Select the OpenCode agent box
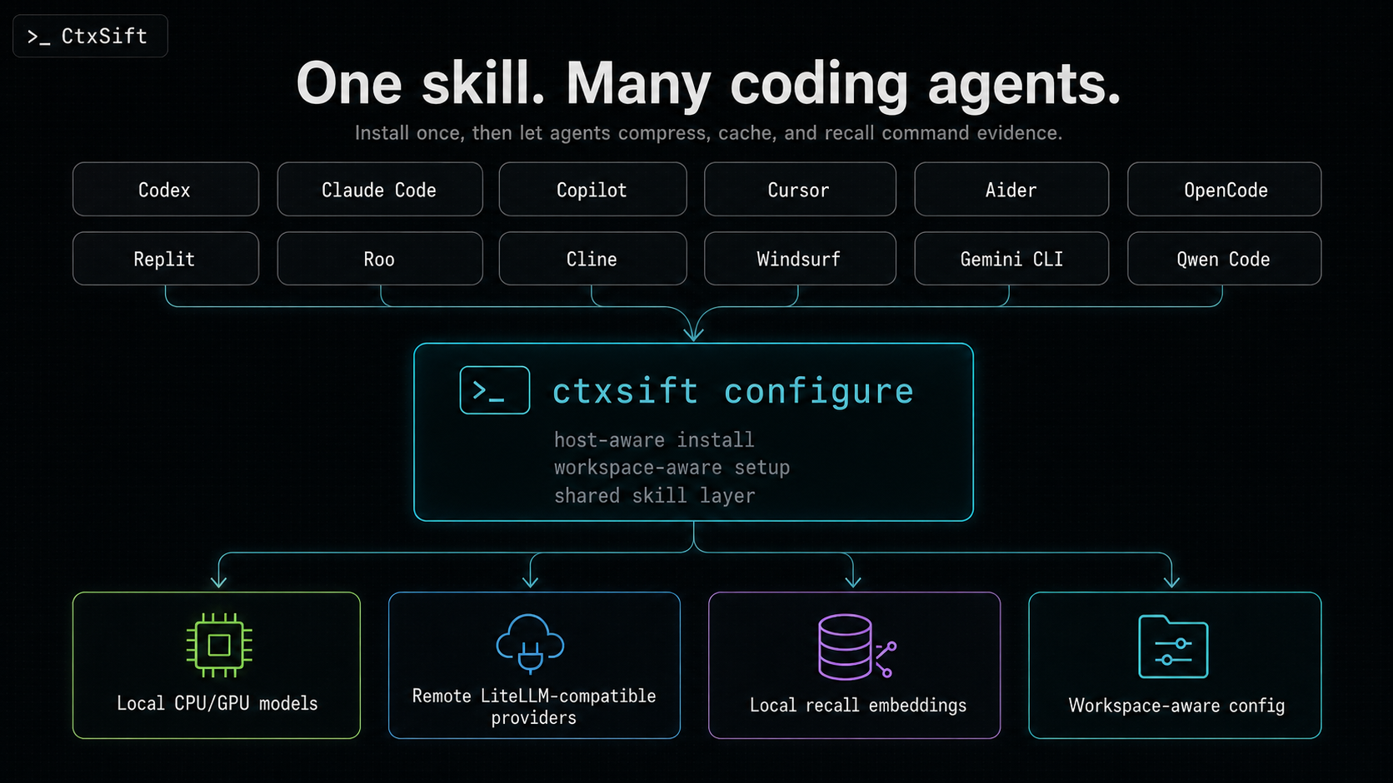 tap(1225, 189)
